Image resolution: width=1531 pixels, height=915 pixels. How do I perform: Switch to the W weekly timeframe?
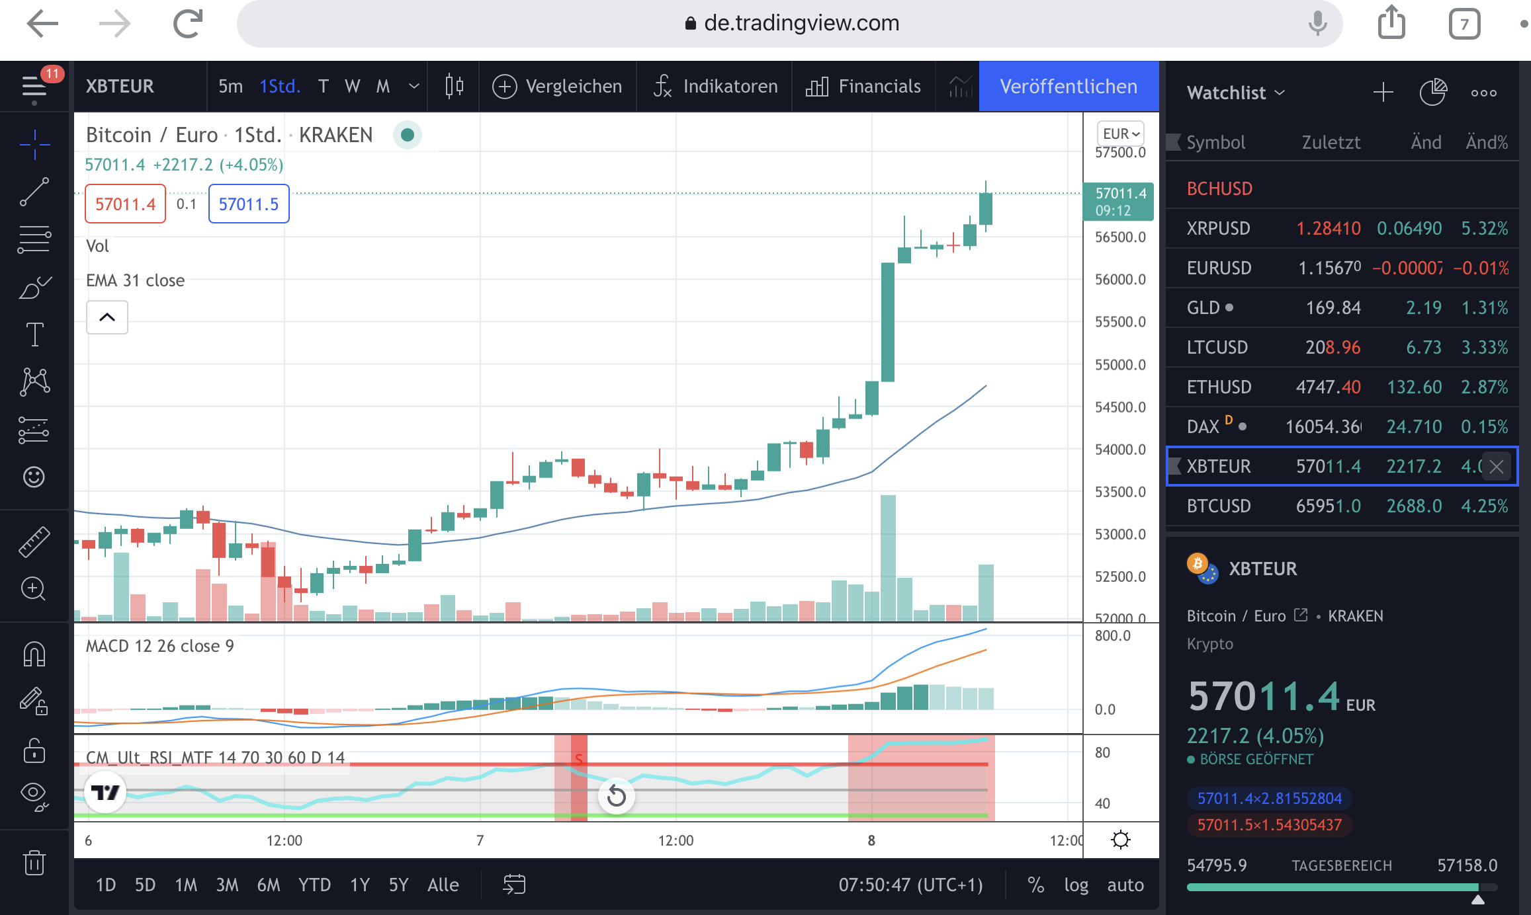click(x=353, y=86)
